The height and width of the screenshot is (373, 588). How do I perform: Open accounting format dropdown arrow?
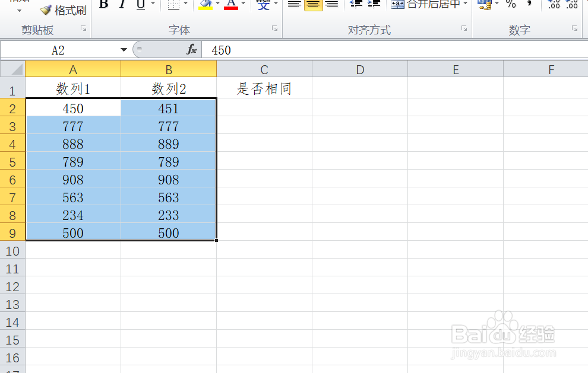[497, 4]
